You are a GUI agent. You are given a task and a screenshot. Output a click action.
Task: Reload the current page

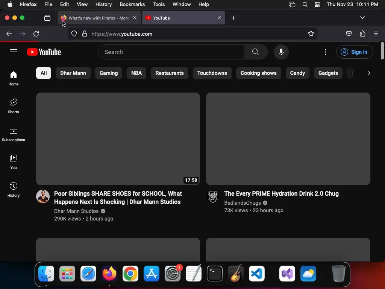pyautogui.click(x=36, y=33)
